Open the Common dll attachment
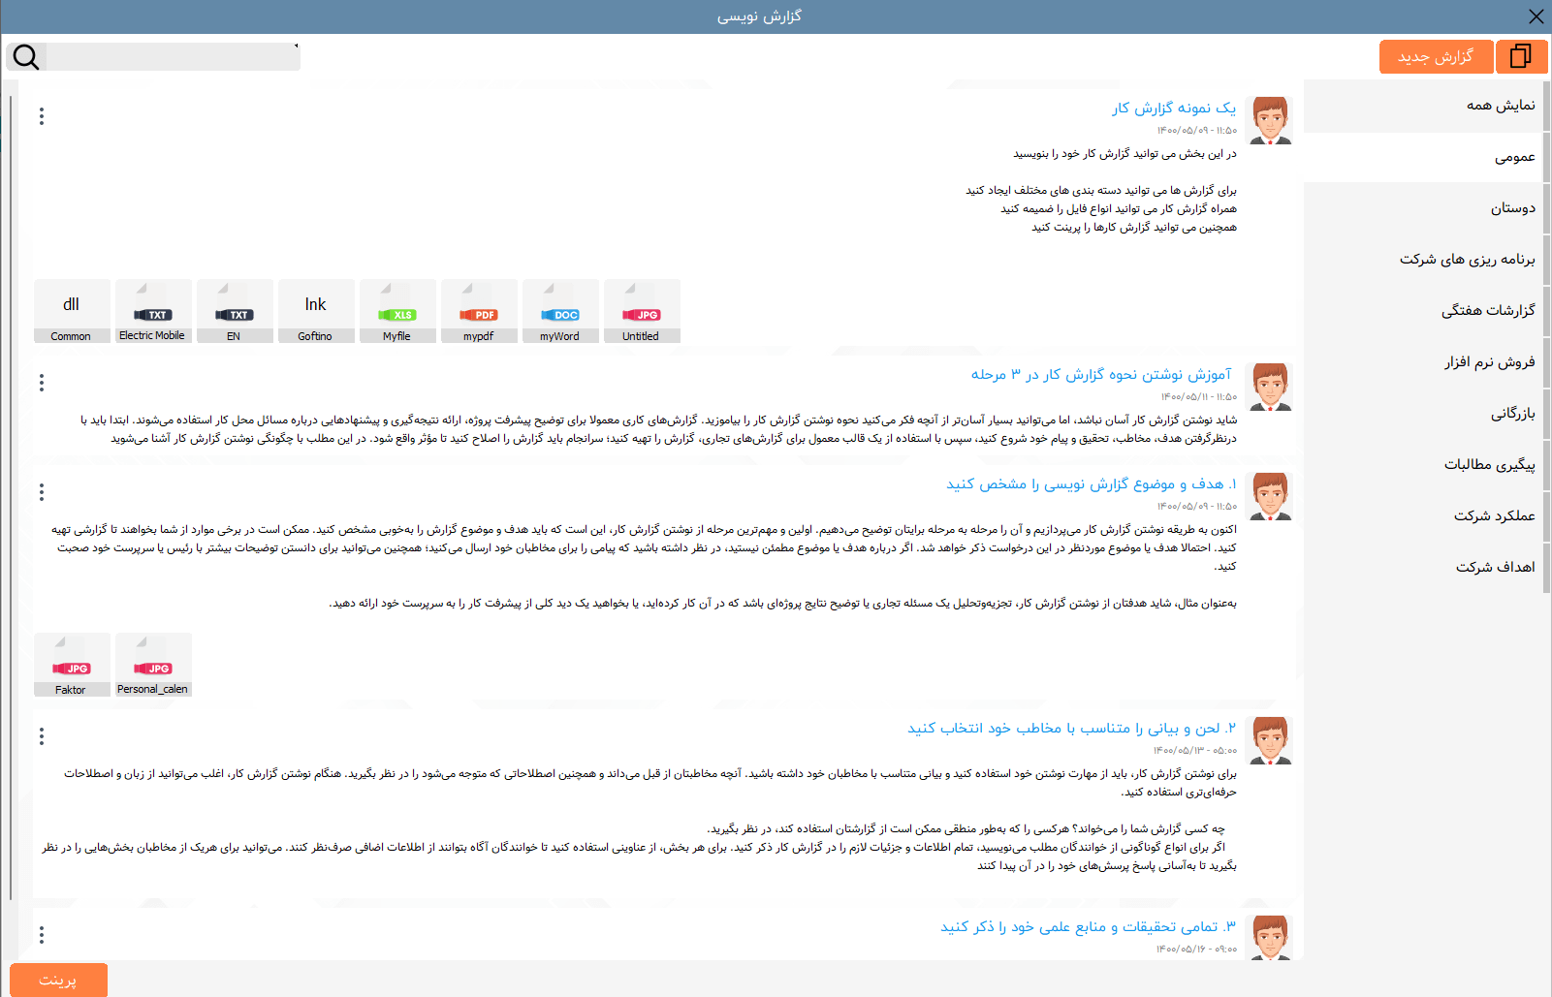The width and height of the screenshot is (1552, 997). (x=72, y=312)
